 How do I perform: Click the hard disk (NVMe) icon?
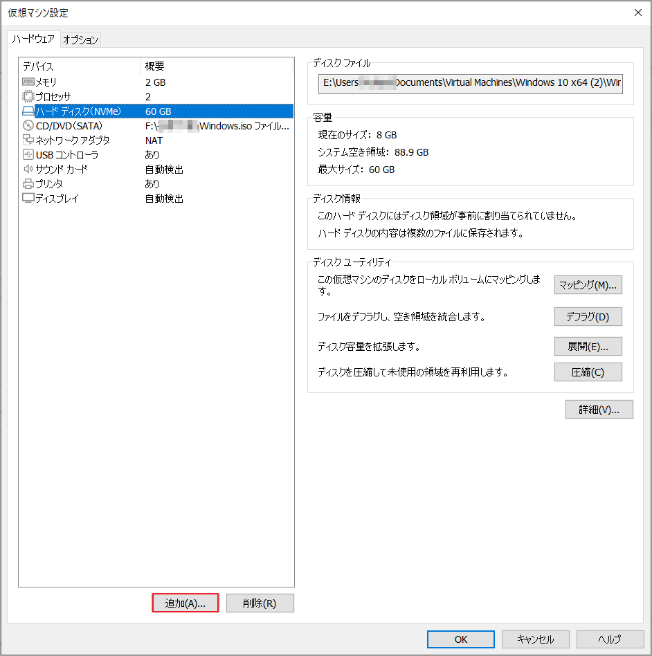[x=28, y=111]
